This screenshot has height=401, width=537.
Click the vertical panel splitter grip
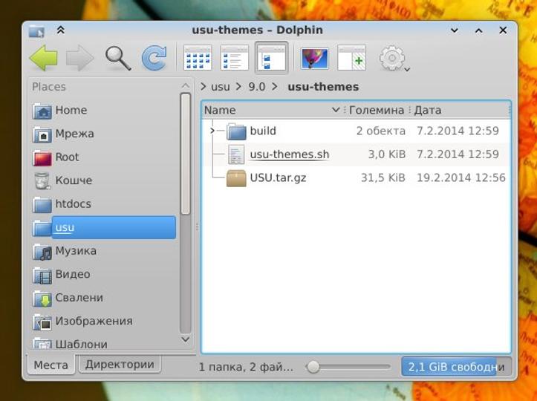click(x=197, y=227)
